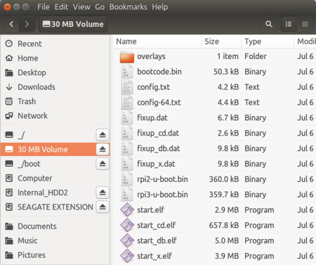316x265 pixels.
Task: Eject the 30 MB Volume
Action: coord(102,149)
